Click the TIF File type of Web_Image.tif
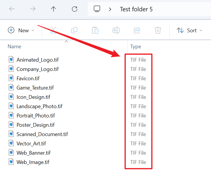The height and width of the screenshot is (175, 211). click(x=138, y=162)
